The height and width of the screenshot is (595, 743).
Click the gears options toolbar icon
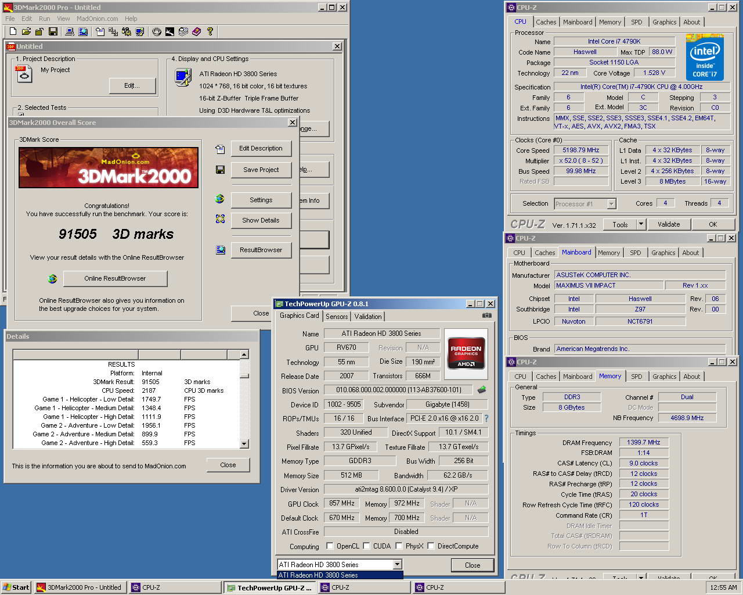point(127,31)
